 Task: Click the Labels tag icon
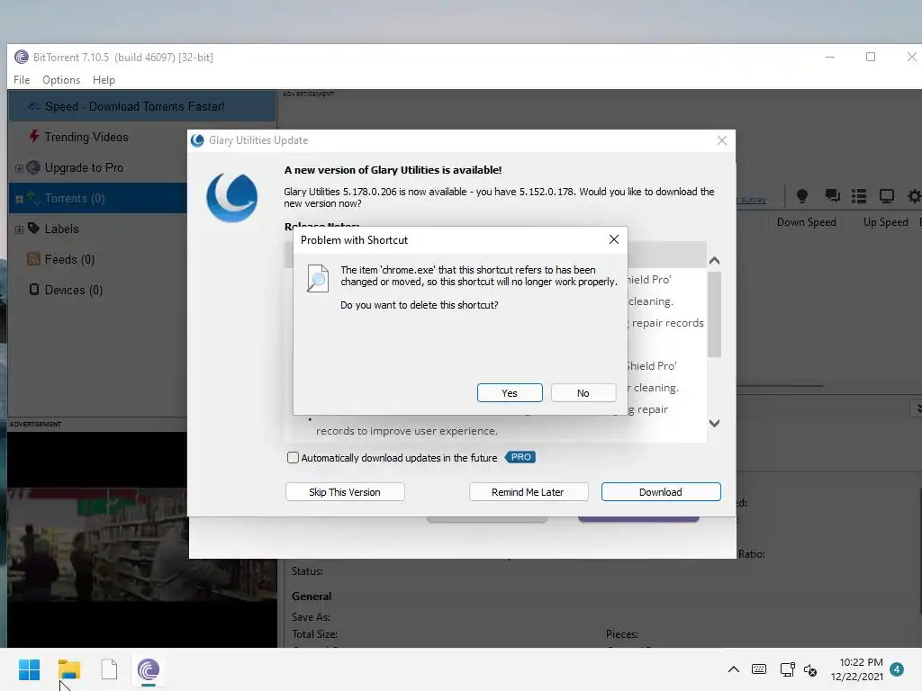[x=33, y=228]
